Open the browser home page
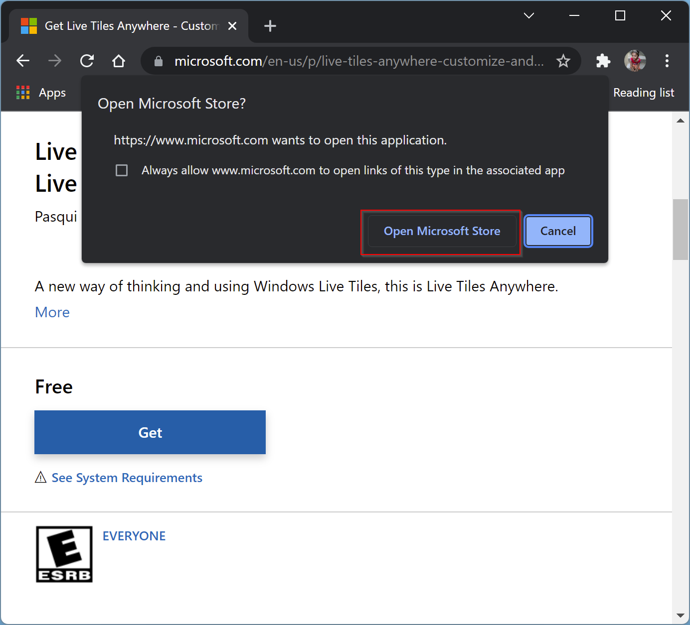This screenshot has height=625, width=690. (119, 61)
